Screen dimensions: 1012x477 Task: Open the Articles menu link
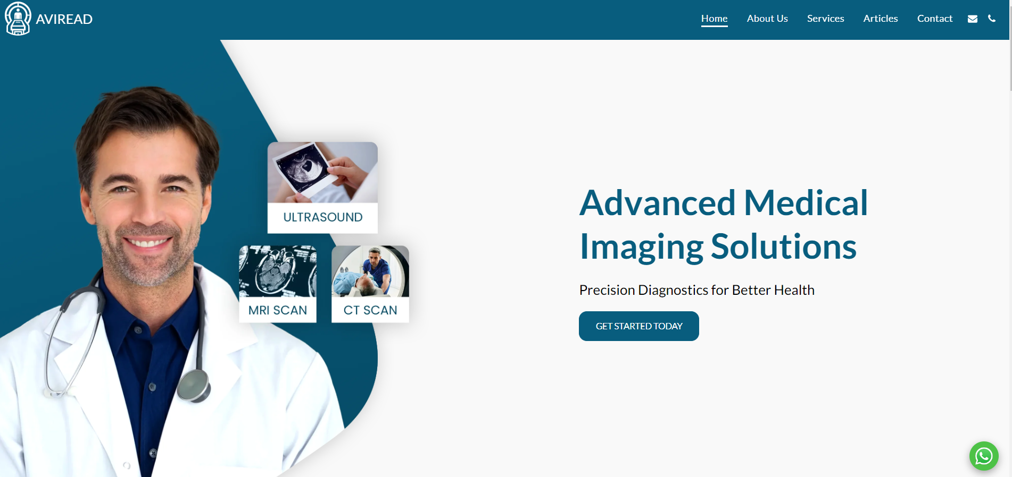[x=881, y=19]
